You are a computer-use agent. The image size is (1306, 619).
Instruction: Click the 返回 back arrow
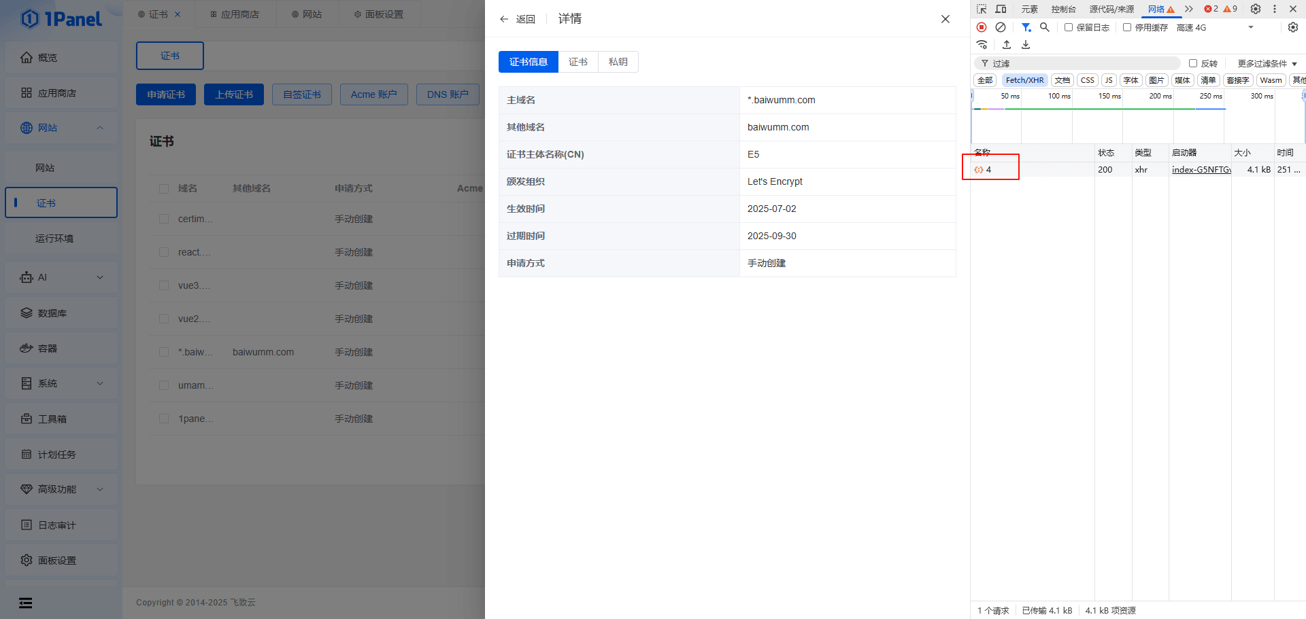[x=517, y=19]
